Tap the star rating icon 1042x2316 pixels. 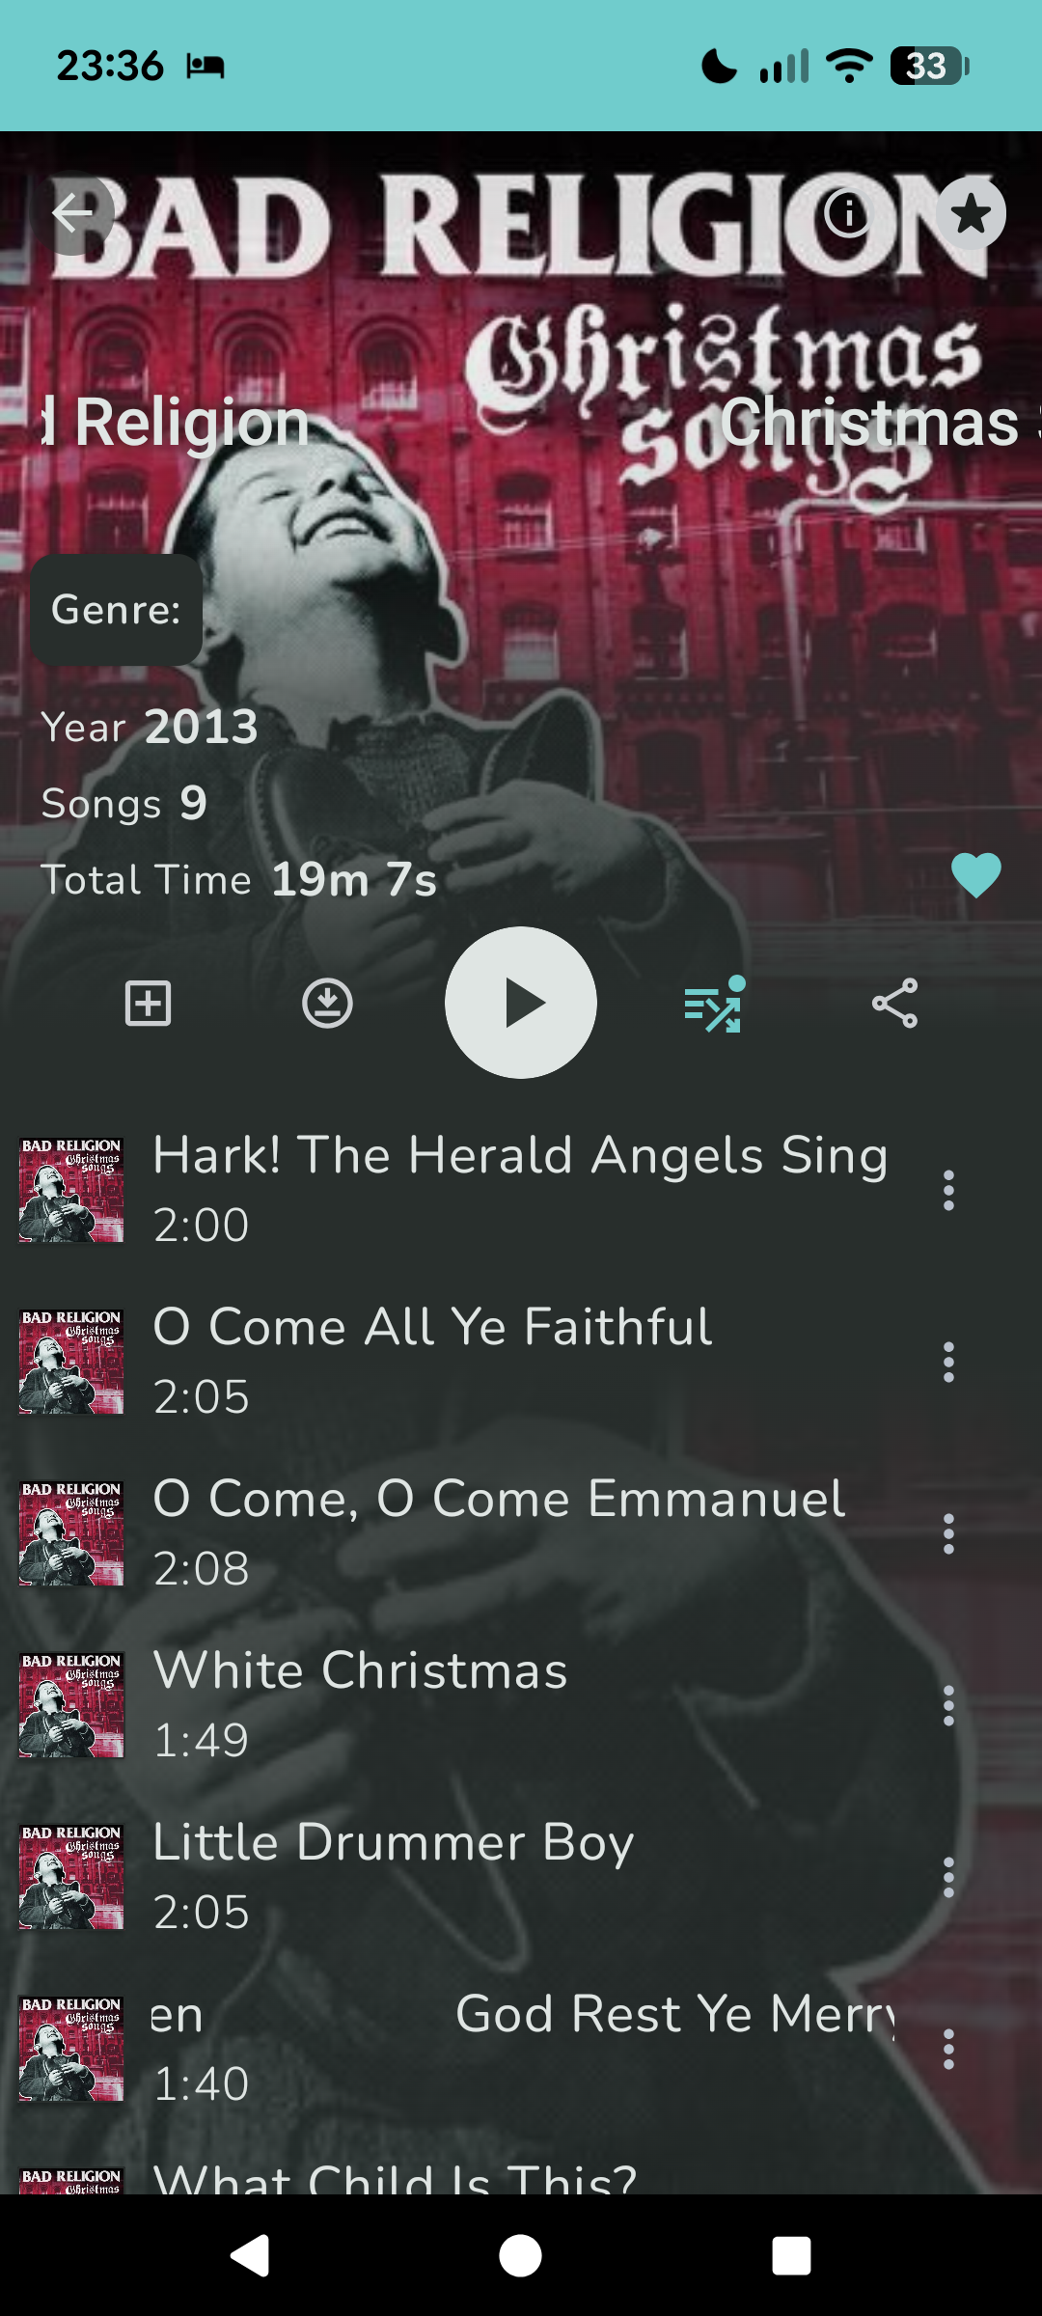(x=970, y=213)
